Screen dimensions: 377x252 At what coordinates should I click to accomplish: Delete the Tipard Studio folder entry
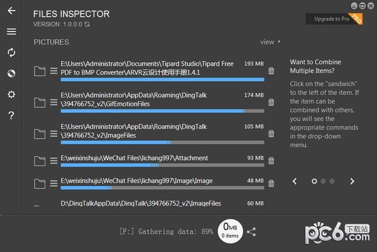271,71
